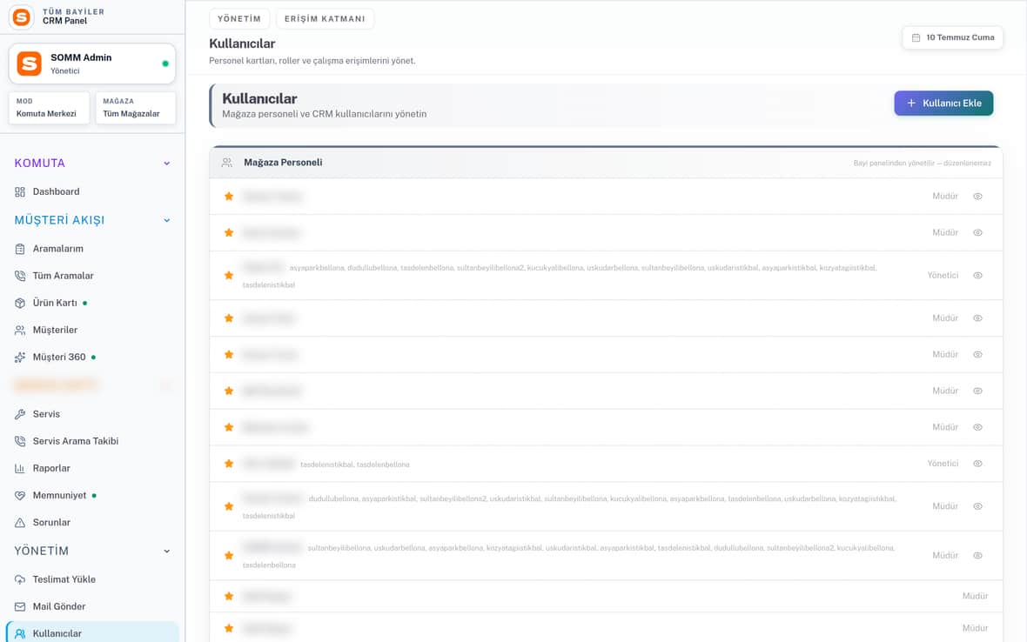Click the plus icon on Kullanıcı Ekle

[x=911, y=104]
